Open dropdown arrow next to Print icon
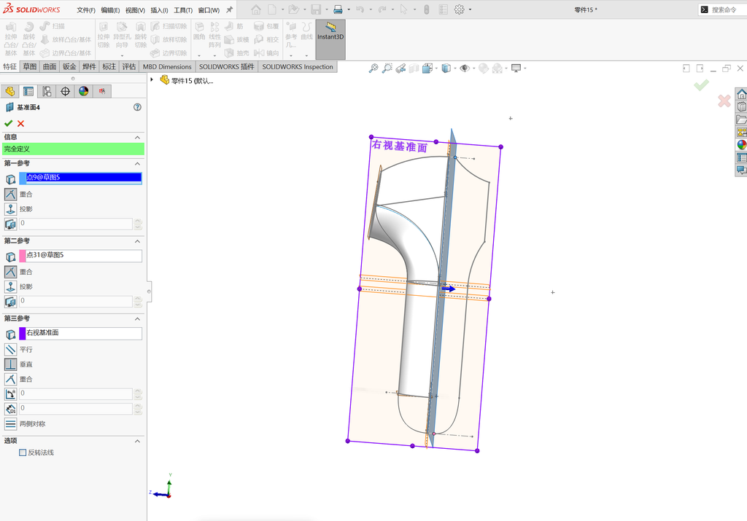 point(349,9)
